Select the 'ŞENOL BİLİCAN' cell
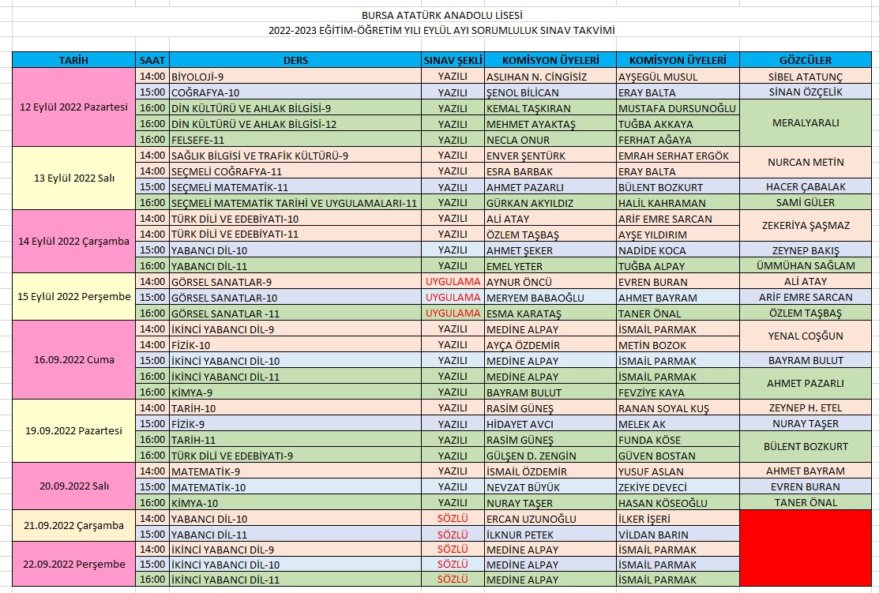 550,92
